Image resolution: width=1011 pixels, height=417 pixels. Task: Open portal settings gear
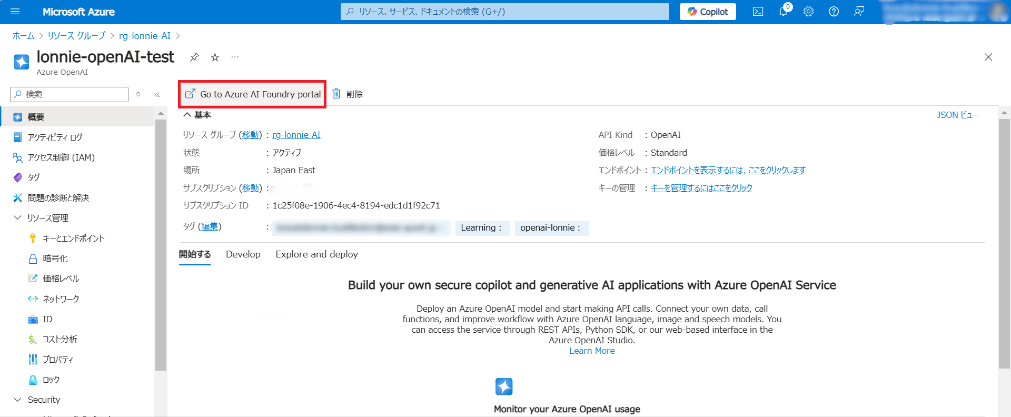(808, 12)
